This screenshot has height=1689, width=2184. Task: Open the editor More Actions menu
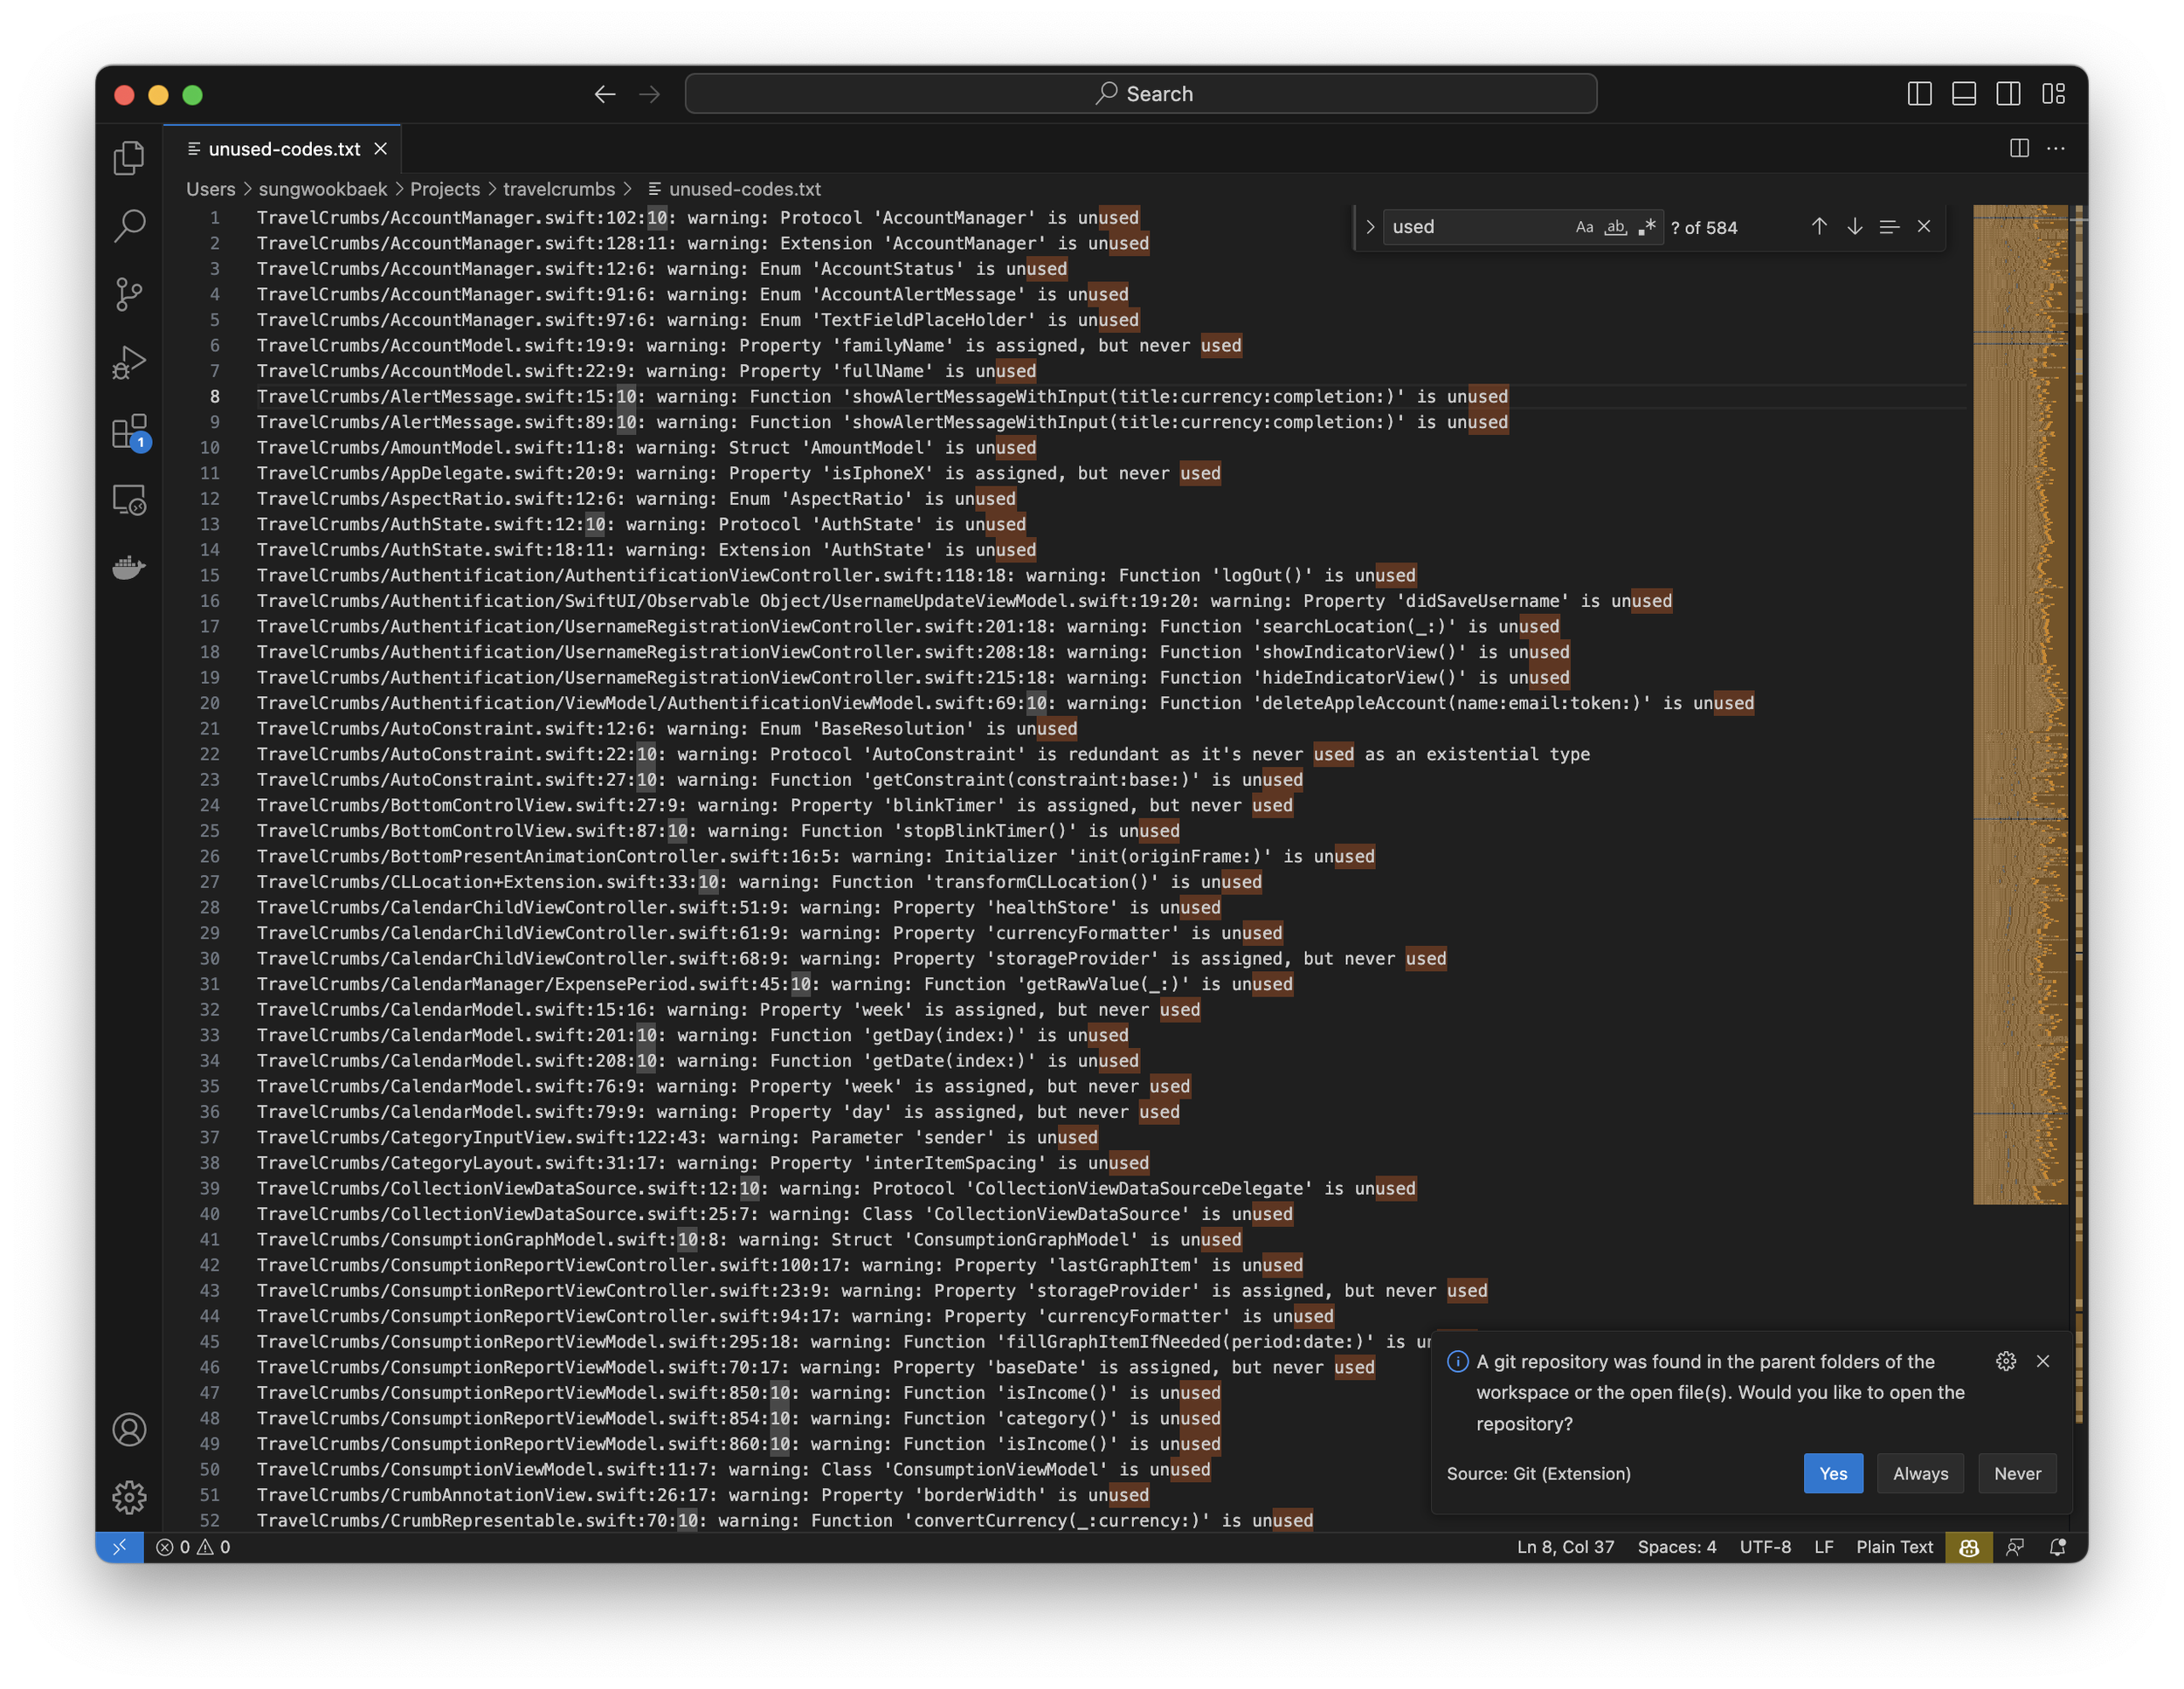click(2056, 149)
